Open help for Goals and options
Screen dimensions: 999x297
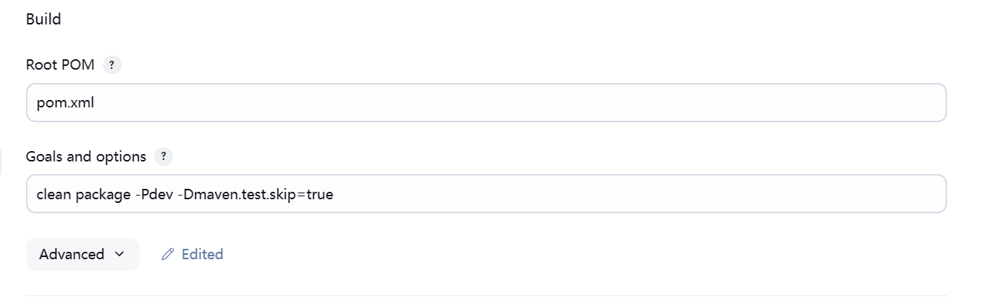(x=163, y=157)
